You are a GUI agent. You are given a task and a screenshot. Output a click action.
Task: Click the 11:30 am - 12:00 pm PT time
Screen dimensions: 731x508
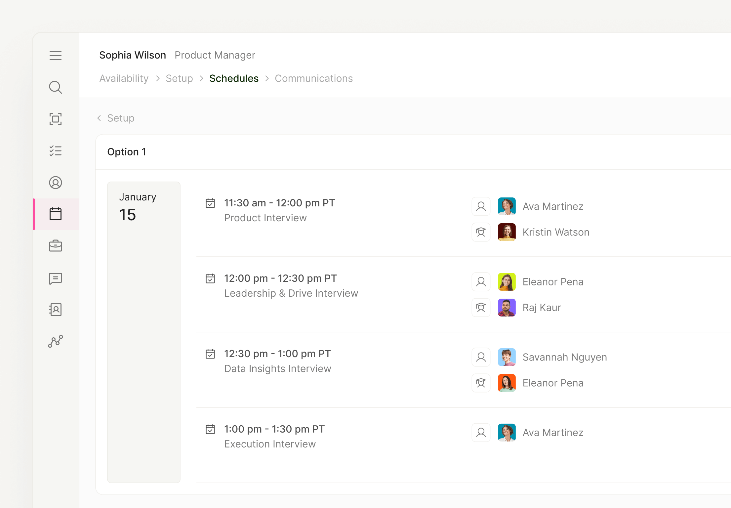point(280,203)
